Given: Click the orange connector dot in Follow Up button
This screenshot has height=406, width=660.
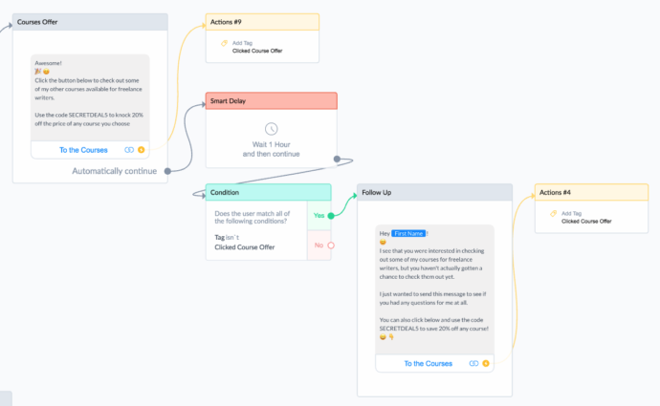Looking at the screenshot, I should tap(486, 364).
